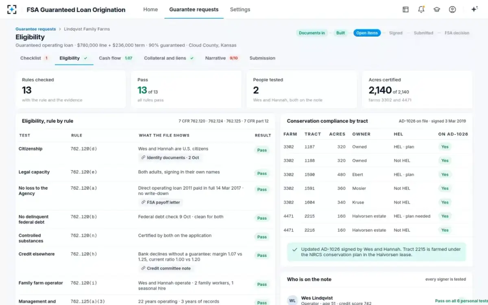Click the Signed stage step
The height and width of the screenshot is (305, 488).
point(396,33)
